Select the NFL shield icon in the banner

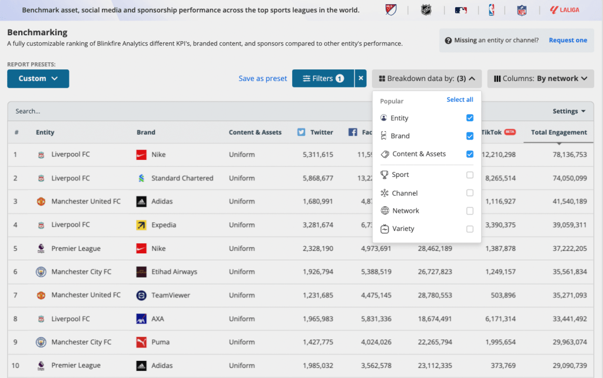point(522,10)
